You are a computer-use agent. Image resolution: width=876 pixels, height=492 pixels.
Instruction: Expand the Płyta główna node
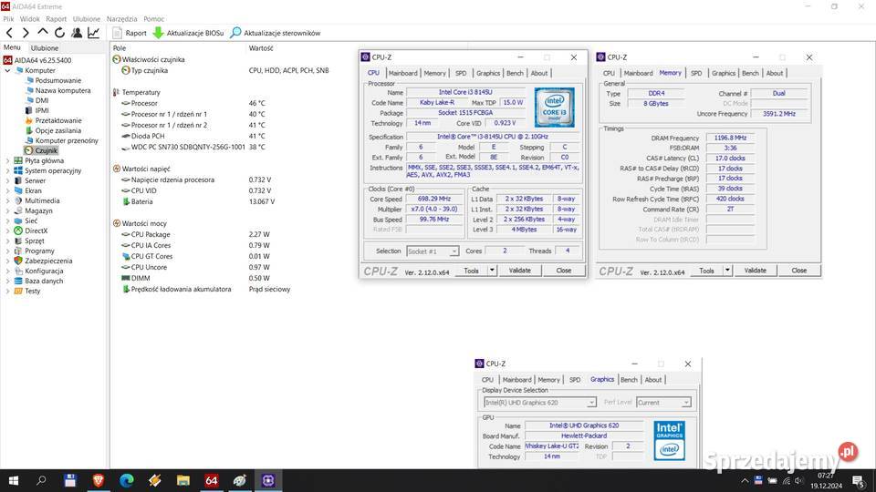(7, 160)
